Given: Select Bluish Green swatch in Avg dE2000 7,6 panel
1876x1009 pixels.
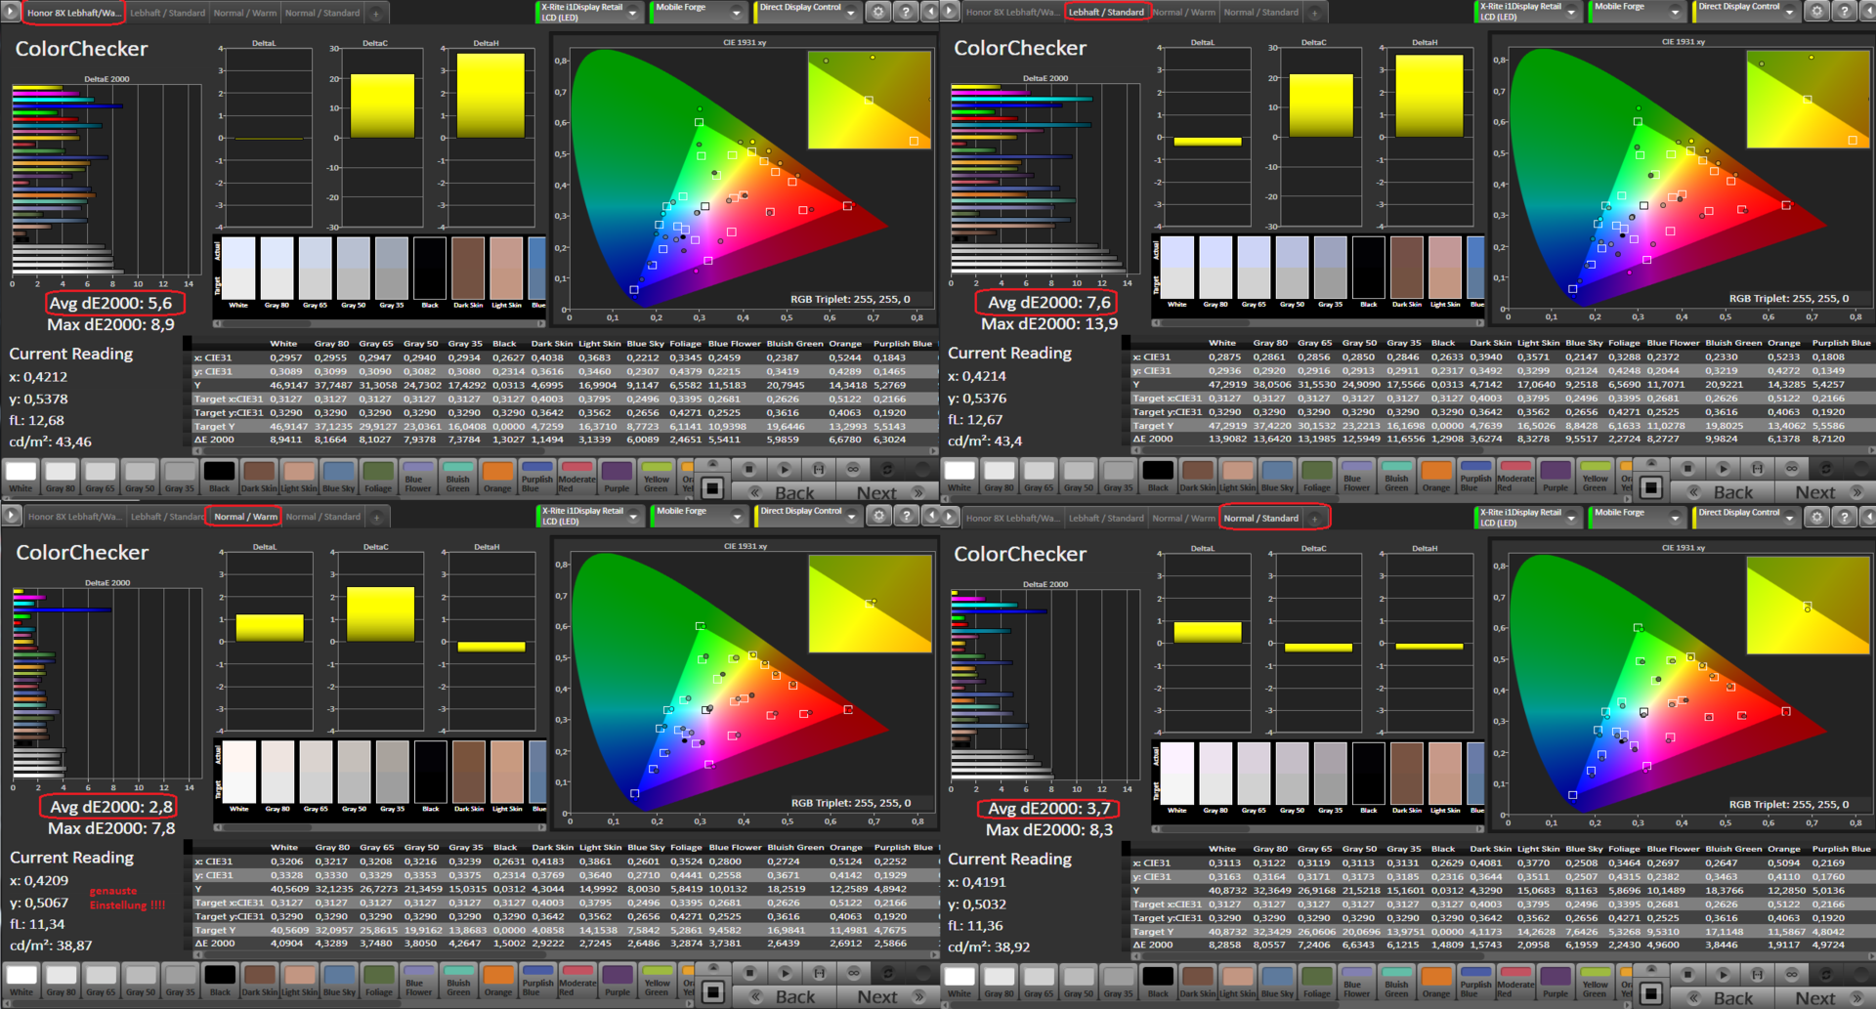Looking at the screenshot, I should (x=1396, y=476).
